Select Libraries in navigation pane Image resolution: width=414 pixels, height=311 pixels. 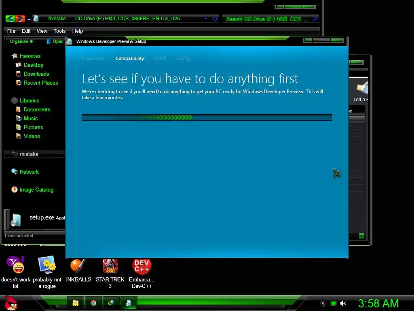coord(29,100)
